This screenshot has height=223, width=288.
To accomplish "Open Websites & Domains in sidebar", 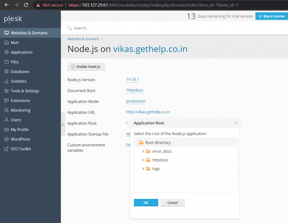I will (x=30, y=33).
